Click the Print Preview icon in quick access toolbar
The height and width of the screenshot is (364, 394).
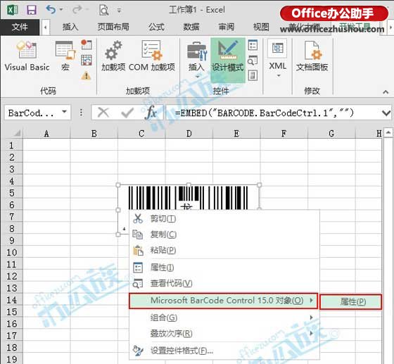(x=103, y=10)
